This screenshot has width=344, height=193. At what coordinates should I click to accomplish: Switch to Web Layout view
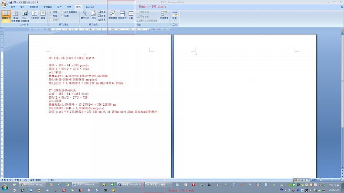25,16
